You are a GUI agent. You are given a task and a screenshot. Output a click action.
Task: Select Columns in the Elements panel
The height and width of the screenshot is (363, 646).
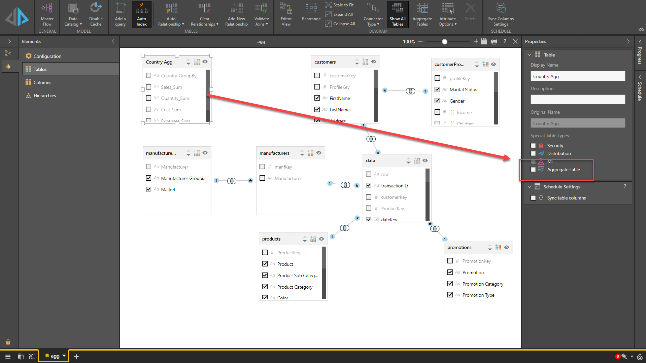pos(42,82)
